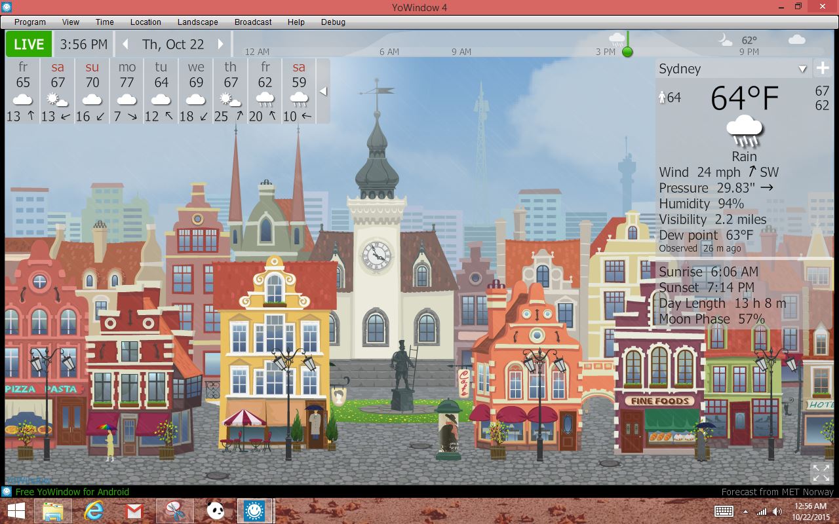Go to the next day arrow
Image resolution: width=839 pixels, height=524 pixels.
pyautogui.click(x=221, y=45)
